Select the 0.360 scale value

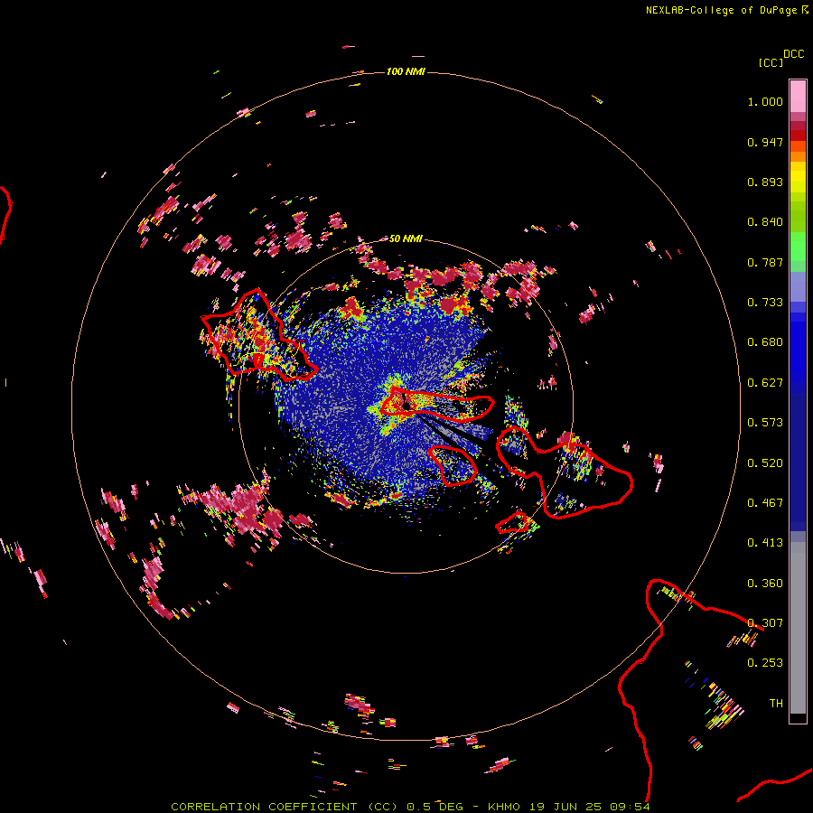pyautogui.click(x=765, y=584)
